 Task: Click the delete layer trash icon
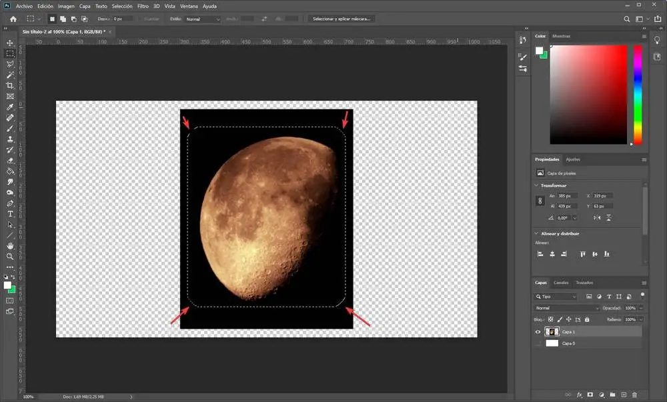634,395
